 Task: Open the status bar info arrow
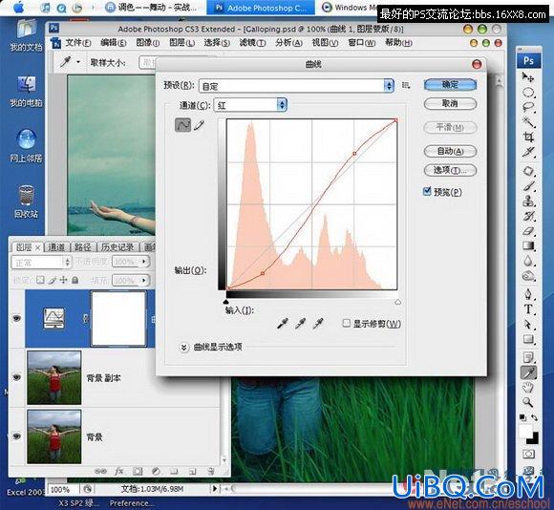click(214, 489)
